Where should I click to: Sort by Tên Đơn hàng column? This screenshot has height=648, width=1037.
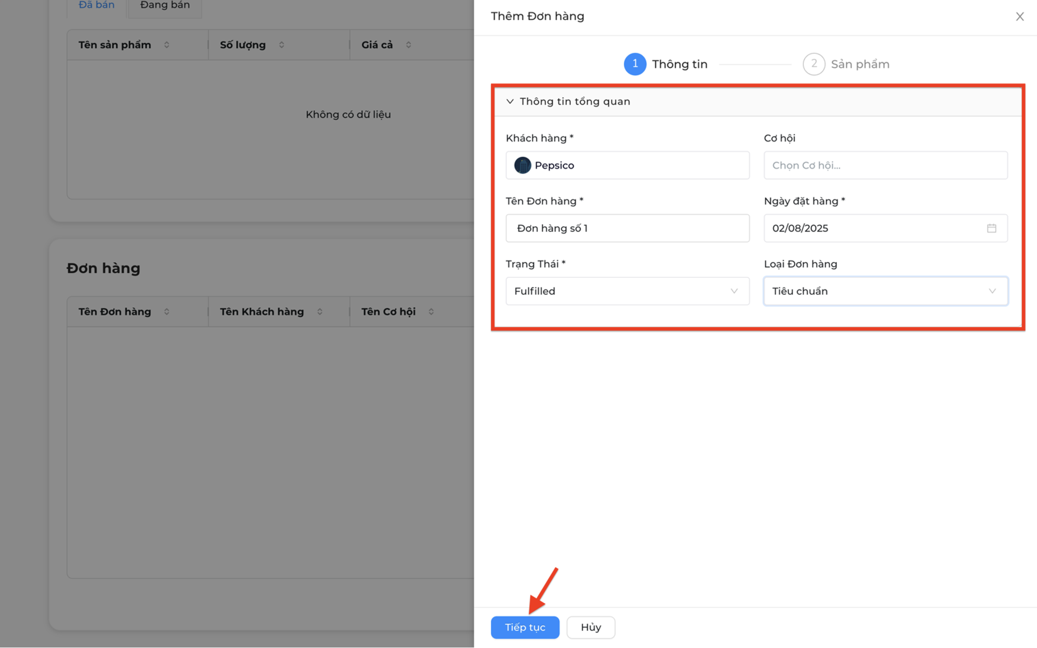point(167,311)
